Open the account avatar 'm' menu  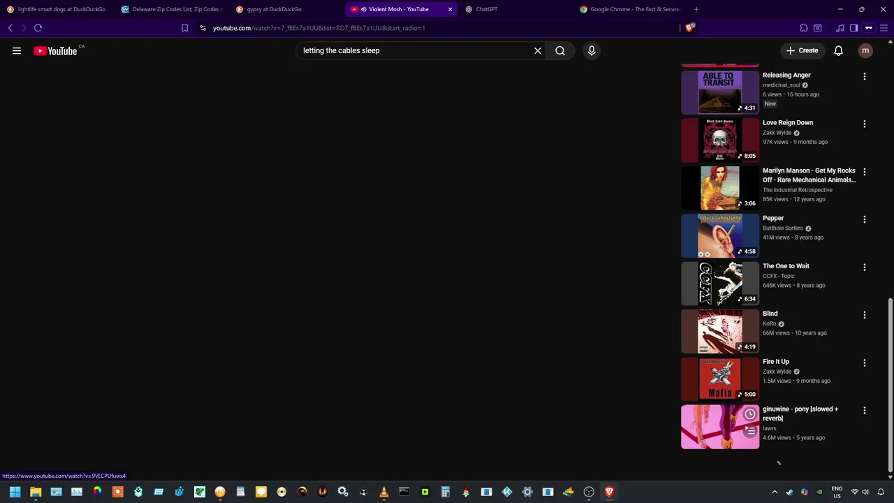(865, 50)
